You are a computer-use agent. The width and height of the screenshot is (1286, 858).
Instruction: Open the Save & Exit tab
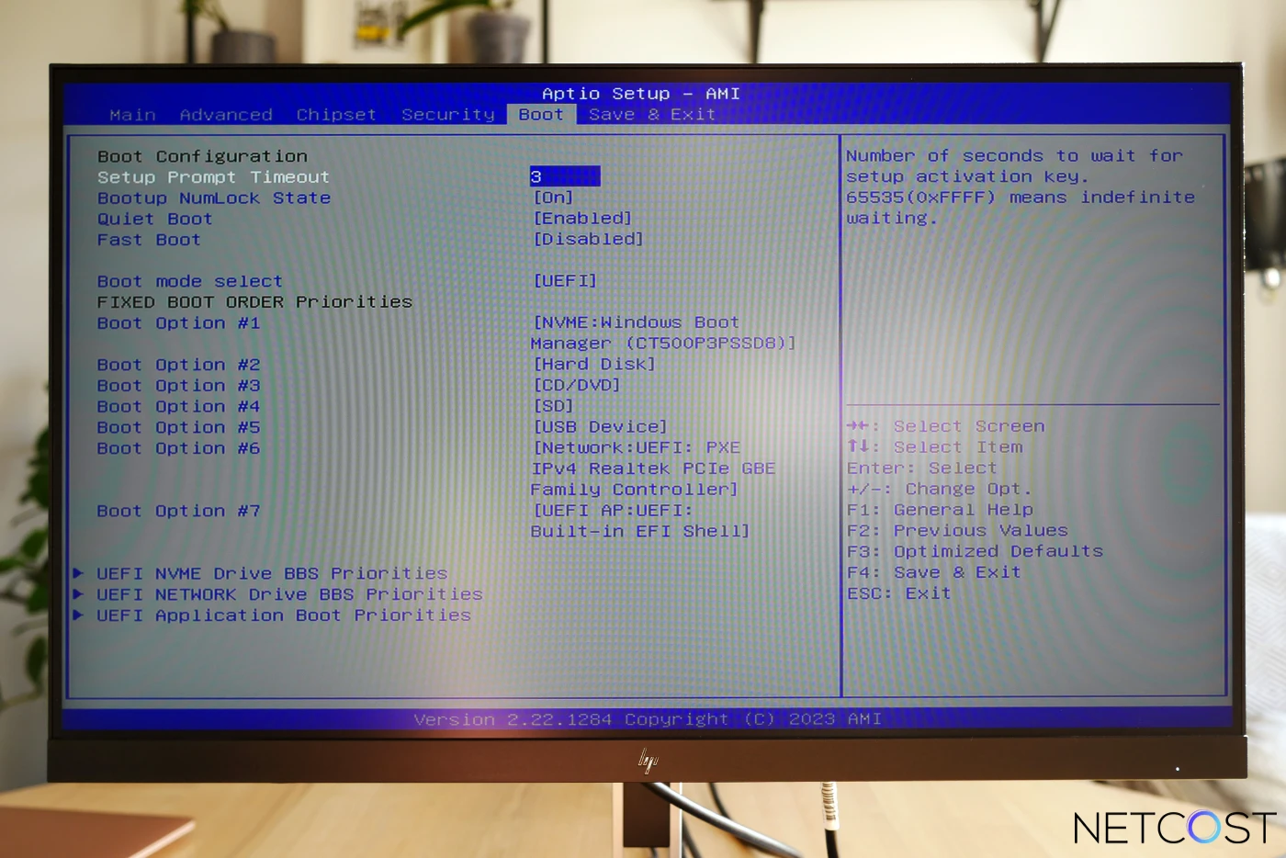(x=652, y=114)
